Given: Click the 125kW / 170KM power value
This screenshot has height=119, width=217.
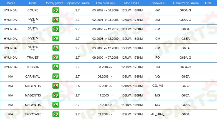Looking at the screenshot, I should tap(132, 29).
